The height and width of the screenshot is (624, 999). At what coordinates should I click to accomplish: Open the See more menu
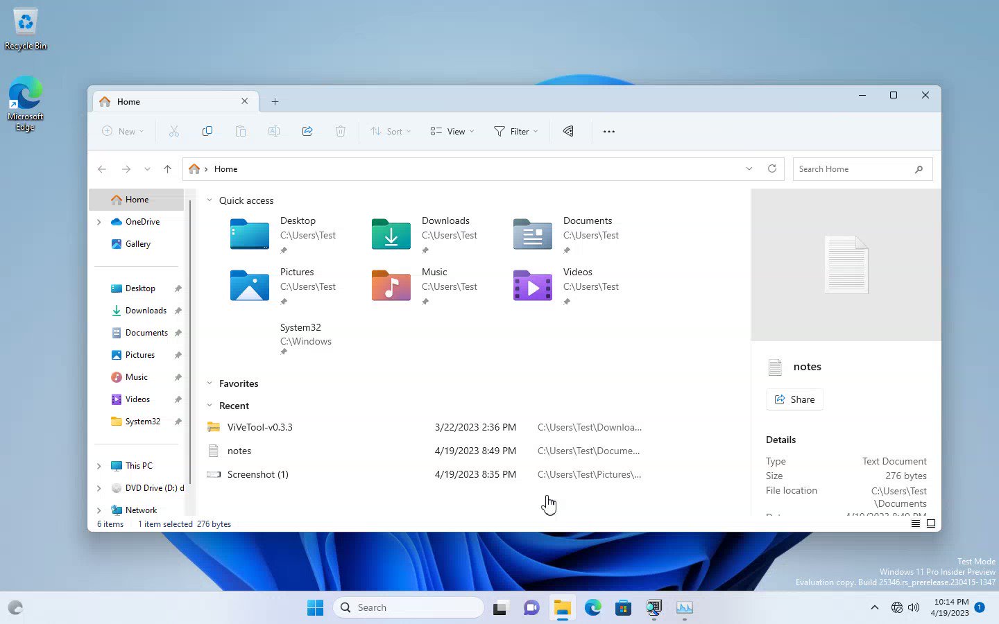(x=608, y=131)
